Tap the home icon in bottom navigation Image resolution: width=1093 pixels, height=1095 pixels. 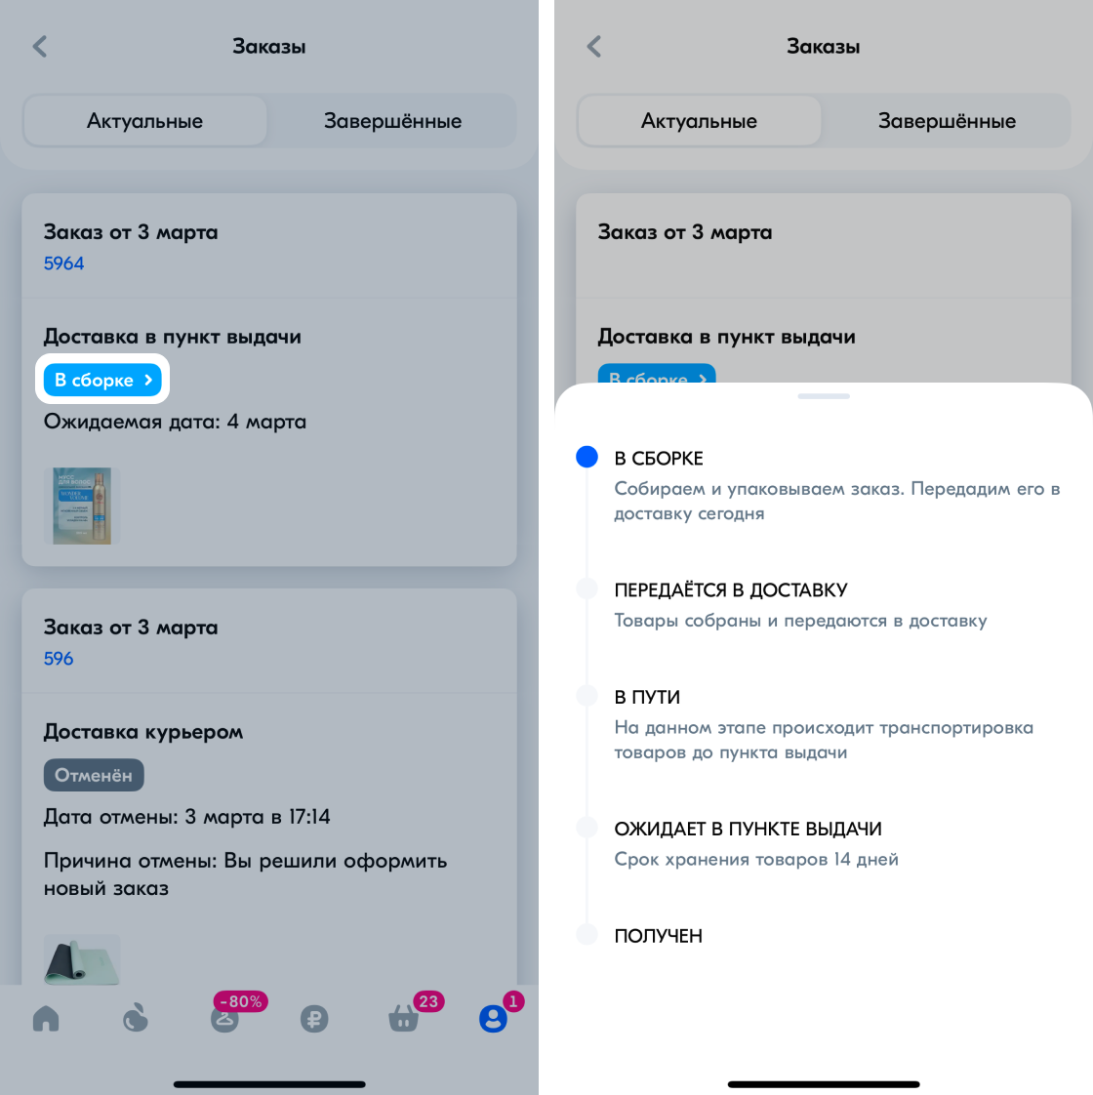pyautogui.click(x=46, y=1019)
